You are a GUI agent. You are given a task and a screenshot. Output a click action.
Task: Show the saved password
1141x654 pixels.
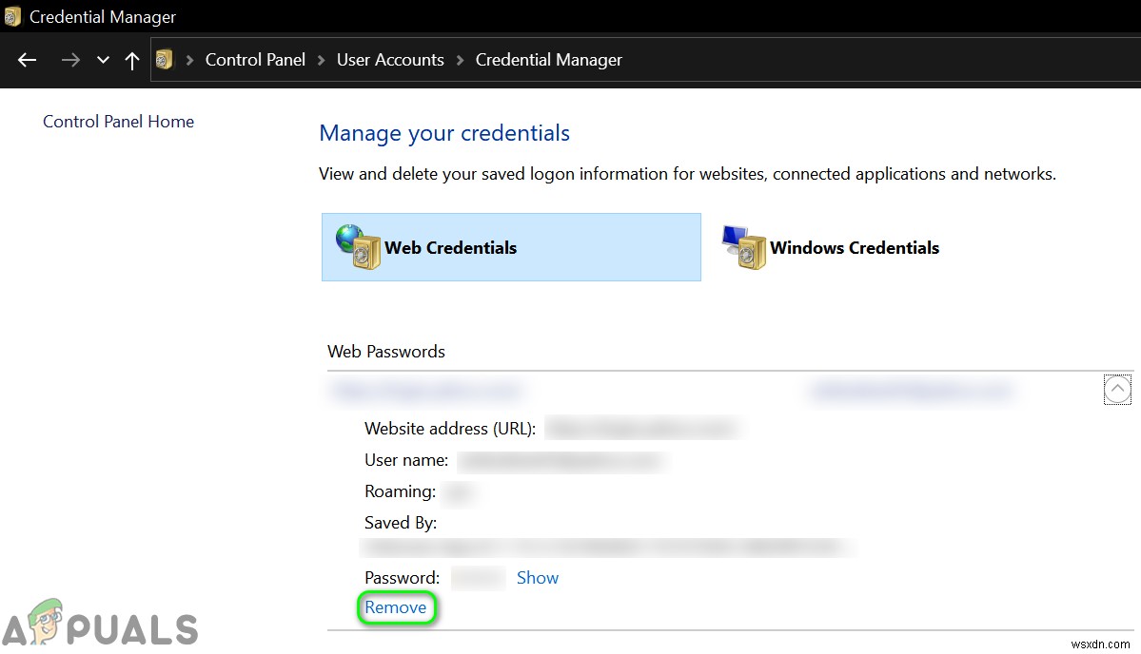[537, 578]
